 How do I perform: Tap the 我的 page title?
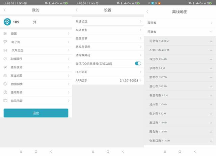36,10
